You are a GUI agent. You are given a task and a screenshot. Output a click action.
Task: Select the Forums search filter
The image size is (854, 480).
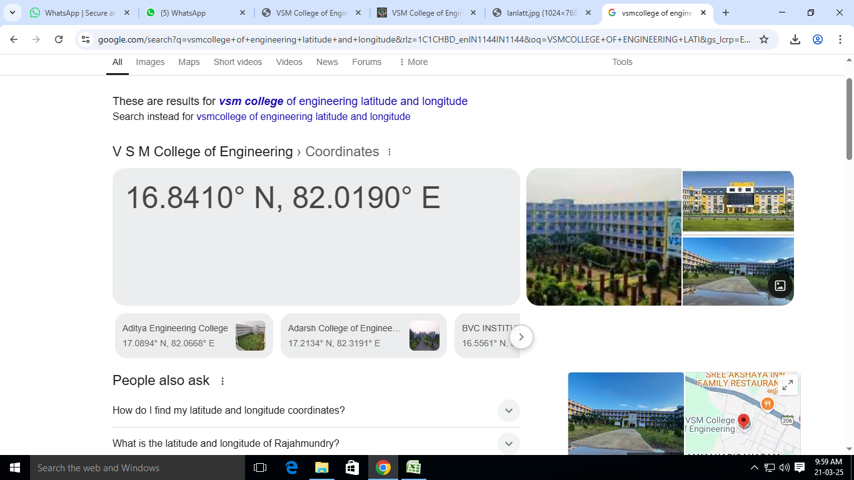coord(366,62)
